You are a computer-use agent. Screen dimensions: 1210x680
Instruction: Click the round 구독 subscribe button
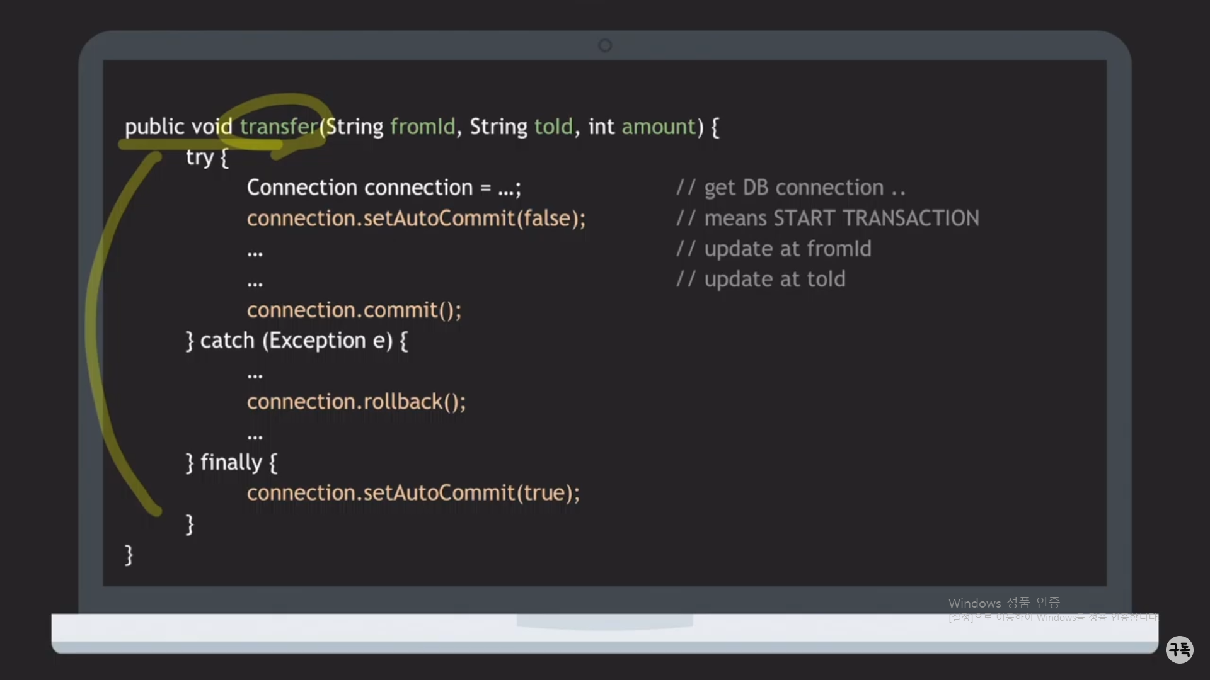coord(1179,649)
